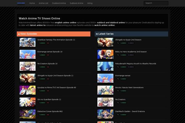Click Gin no Guardian Episode 11 thumbnail
Screen dimensions: 185x123
pyautogui.click(x=27, y=102)
